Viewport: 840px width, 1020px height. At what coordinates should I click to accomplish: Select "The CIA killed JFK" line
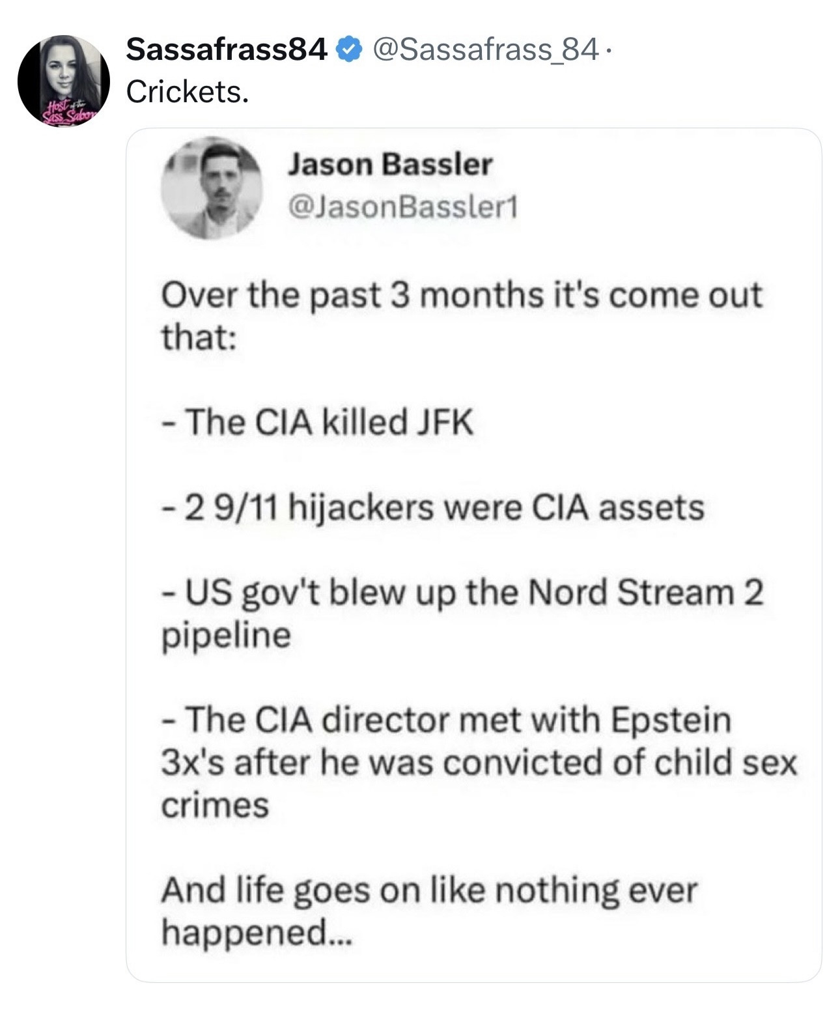pyautogui.click(x=317, y=422)
